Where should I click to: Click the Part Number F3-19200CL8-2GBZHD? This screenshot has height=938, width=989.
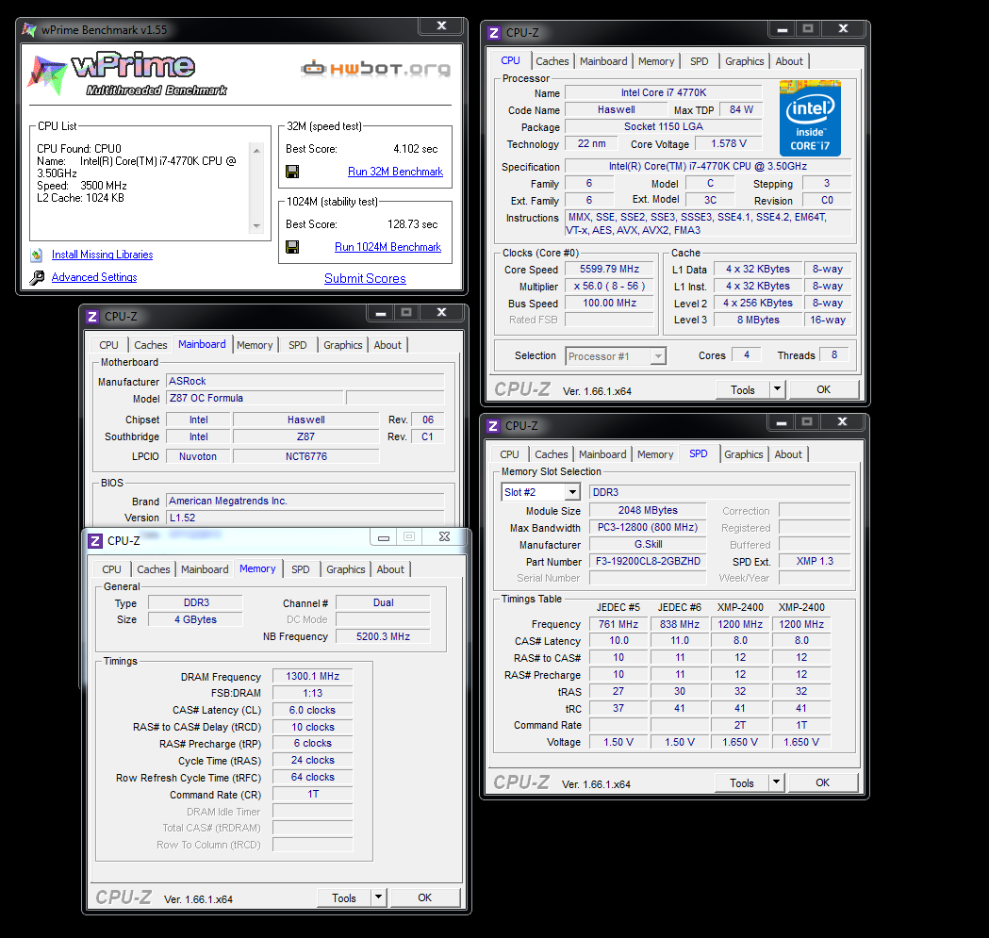pyautogui.click(x=648, y=561)
